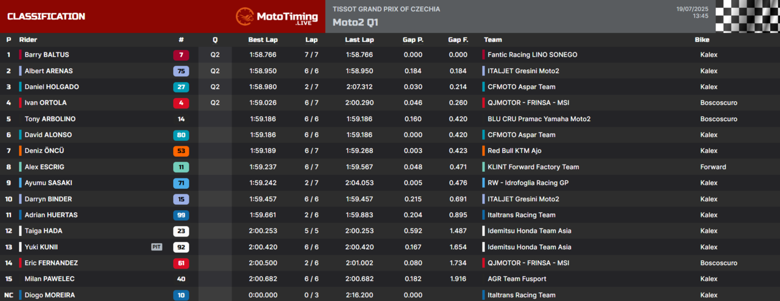Click Q2 badge in Barry Baltus row
Screen dimensions: 780x301
215,55
